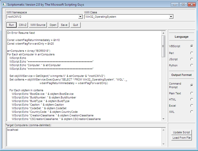Click script pane scroll up arrow
Screen dimensions: 198x151
[163, 33]
